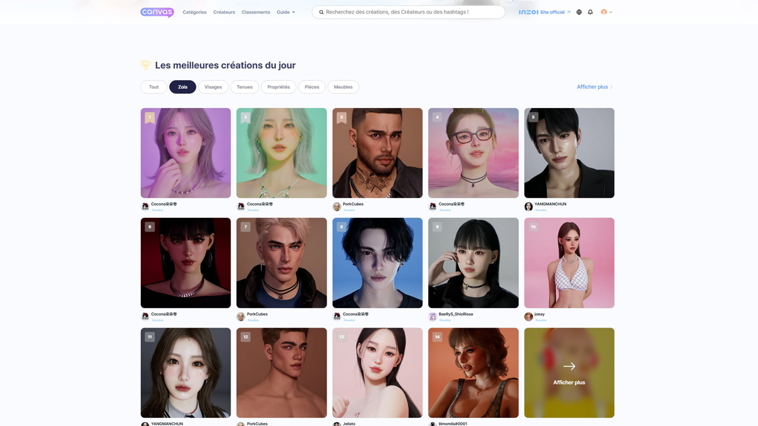
Task: Click YANGMANCHUN avatar under rank 5 creation
Action: (x=529, y=206)
